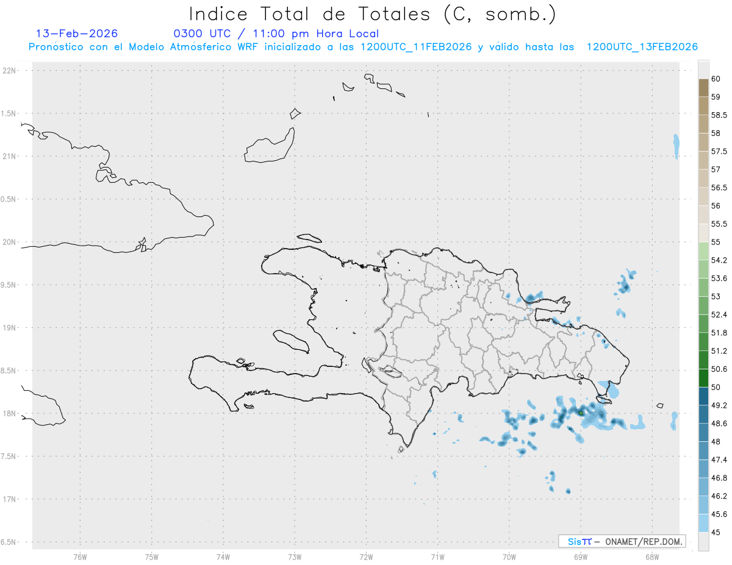
Task: Click the '45' value on the color scale
Action: coord(716,533)
